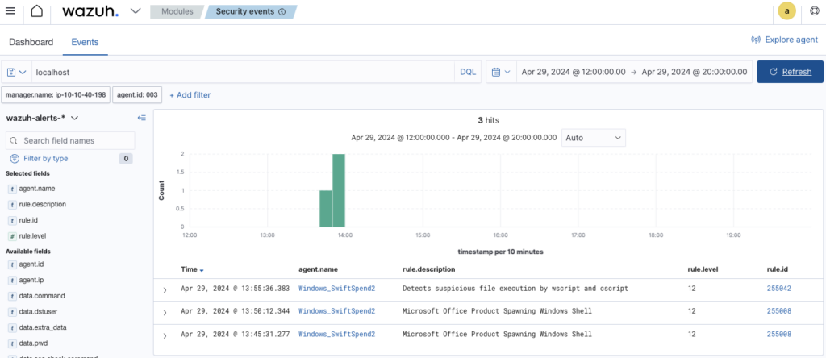
Task: Switch to the Events tab
Action: point(85,42)
